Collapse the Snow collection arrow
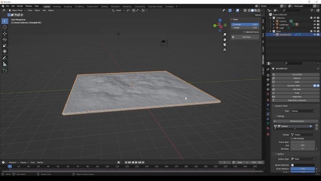321x181 pixels. [x=271, y=31]
